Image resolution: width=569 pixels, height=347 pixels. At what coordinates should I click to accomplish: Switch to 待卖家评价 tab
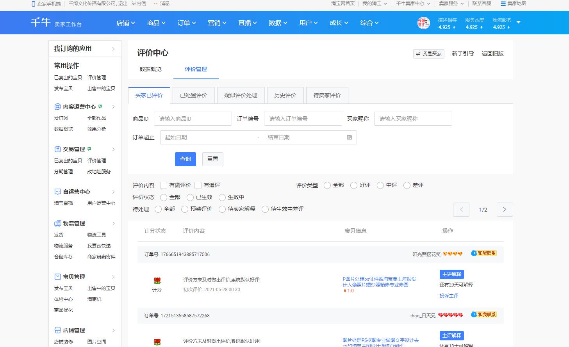[327, 95]
